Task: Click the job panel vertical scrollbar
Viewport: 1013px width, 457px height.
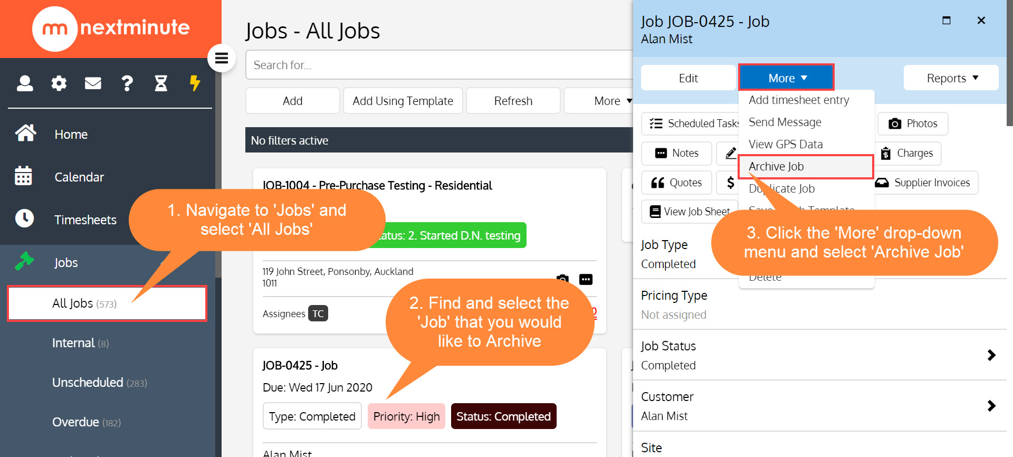Action: click(1010, 63)
